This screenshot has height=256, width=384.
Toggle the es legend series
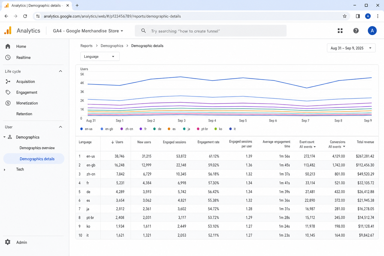(x=172, y=129)
